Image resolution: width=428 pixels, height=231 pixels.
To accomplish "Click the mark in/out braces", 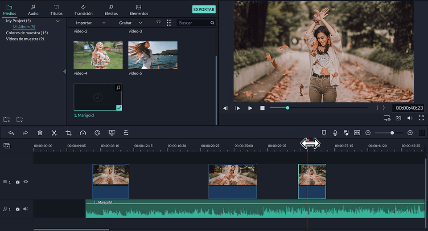I will (x=380, y=108).
